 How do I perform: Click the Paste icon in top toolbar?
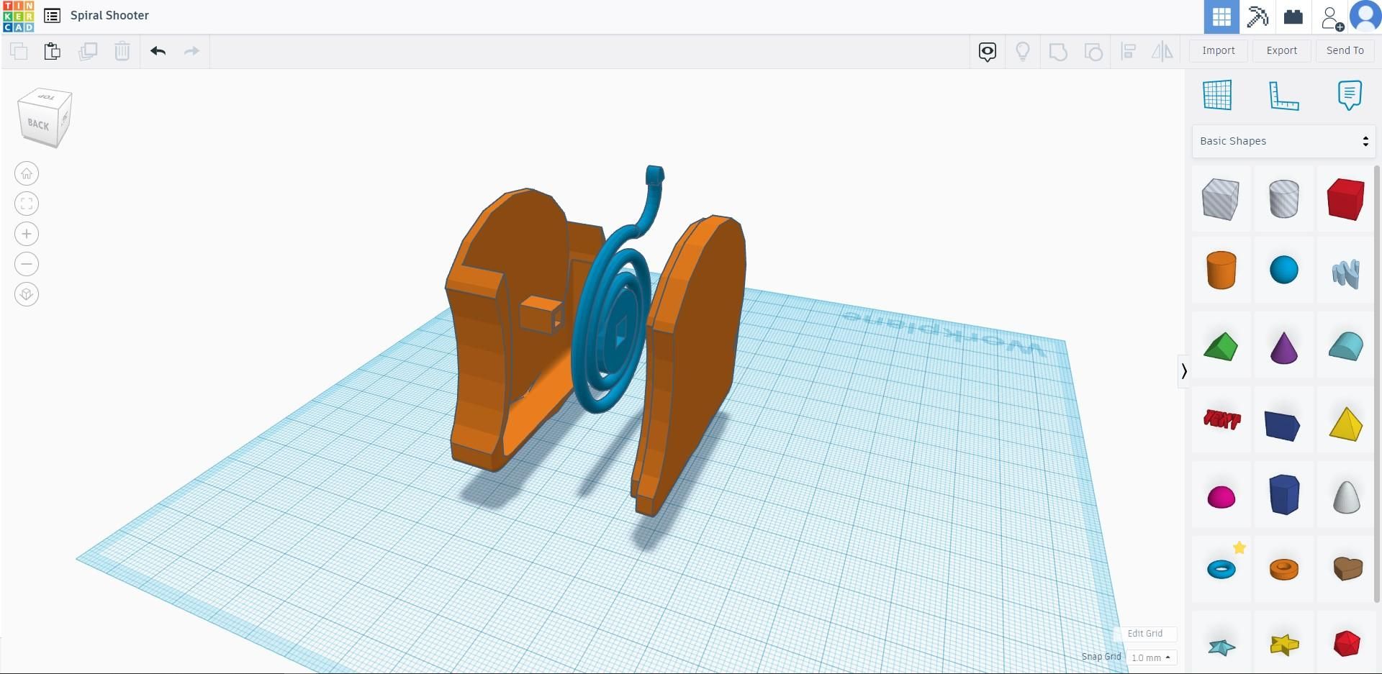51,51
